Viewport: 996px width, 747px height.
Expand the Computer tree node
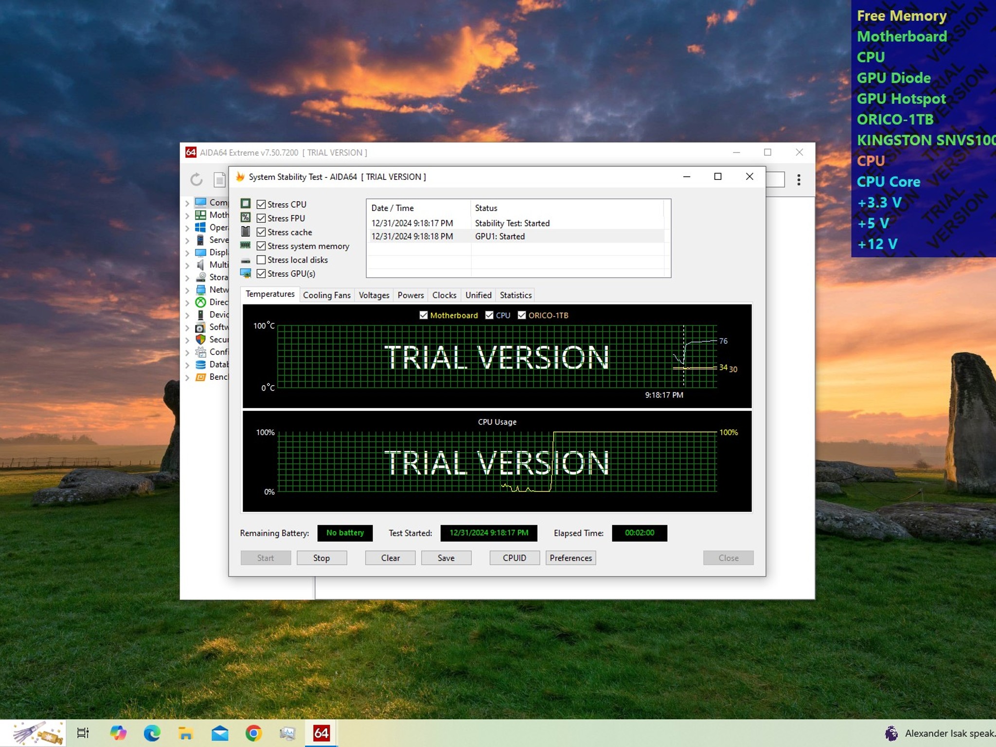pyautogui.click(x=187, y=203)
